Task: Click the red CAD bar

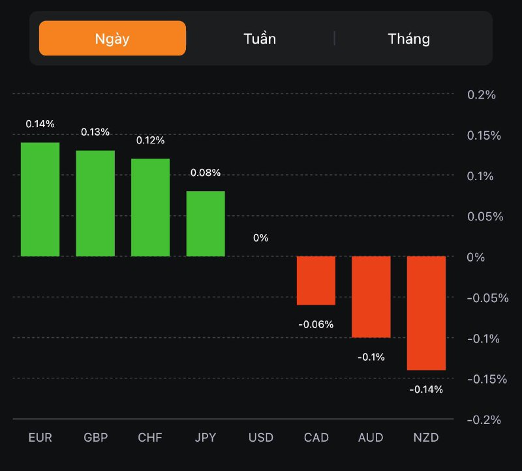Action: coord(316,281)
